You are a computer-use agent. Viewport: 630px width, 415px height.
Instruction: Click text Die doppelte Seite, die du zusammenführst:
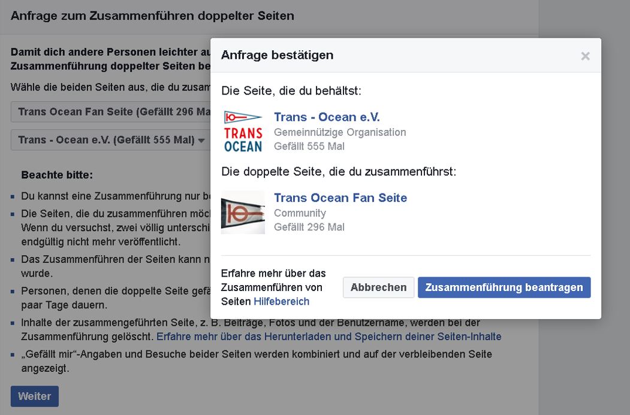coord(339,172)
